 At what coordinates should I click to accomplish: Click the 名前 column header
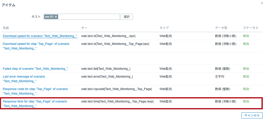[6, 28]
